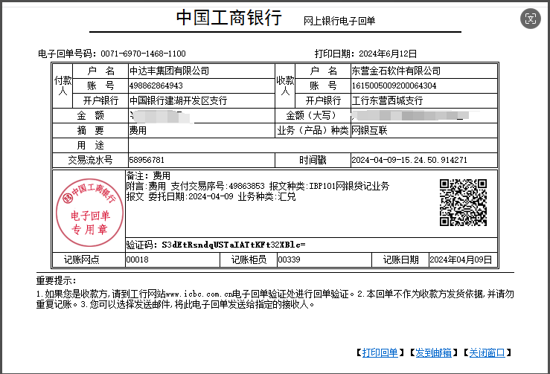
Task: Click the IBP101网银贷记业务 message type text
Action: click(349, 186)
